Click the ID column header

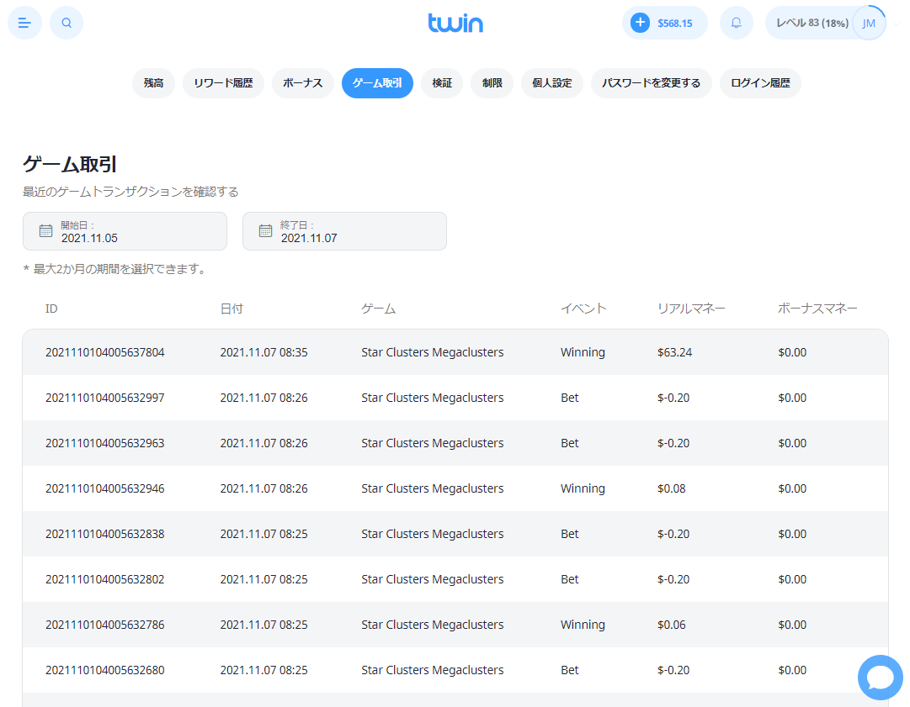pyautogui.click(x=51, y=309)
